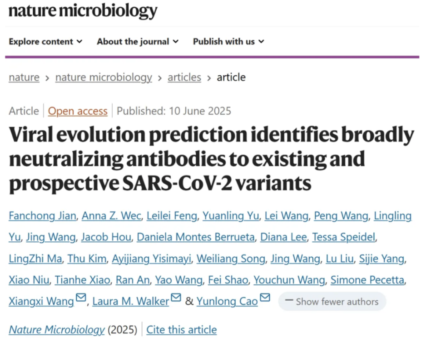436x347 pixels.
Task: Click author name Yunlong Cao
Action: click(227, 302)
